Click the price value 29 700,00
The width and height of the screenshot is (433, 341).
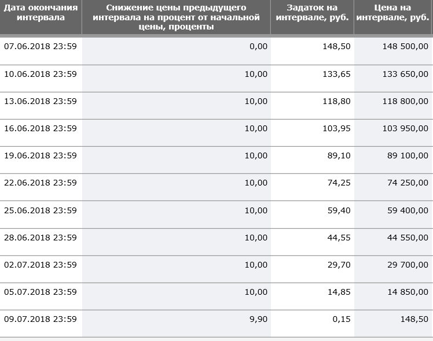click(408, 265)
